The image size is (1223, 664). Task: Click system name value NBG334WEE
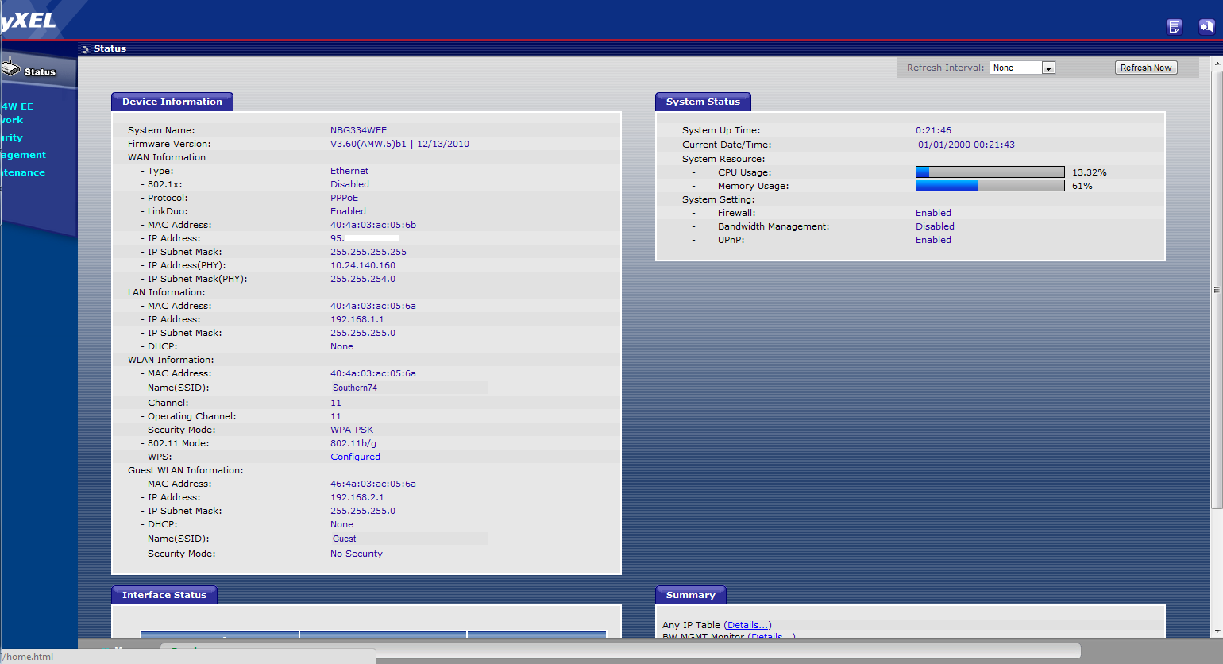359,130
